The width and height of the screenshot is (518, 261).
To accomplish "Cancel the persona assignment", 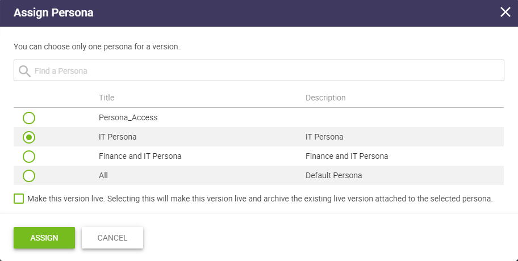I will point(112,238).
